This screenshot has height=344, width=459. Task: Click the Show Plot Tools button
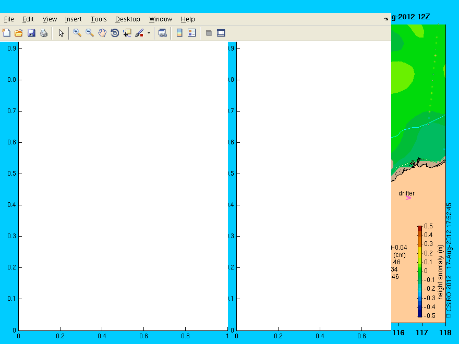[x=221, y=33]
